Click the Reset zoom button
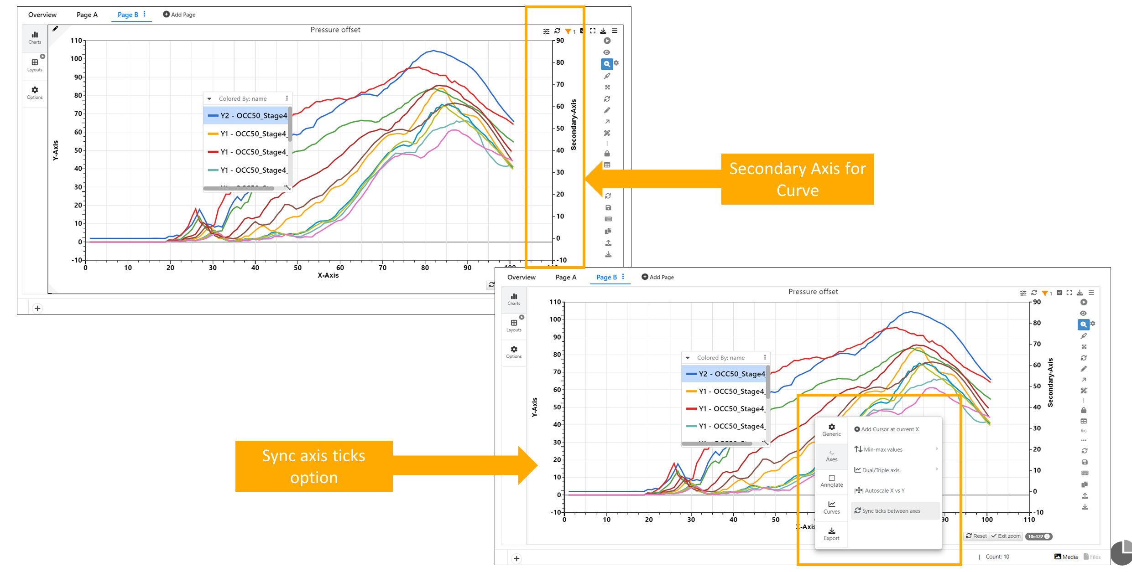The width and height of the screenshot is (1132, 572). pyautogui.click(x=976, y=536)
